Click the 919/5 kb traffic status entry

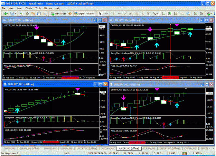[198, 153]
